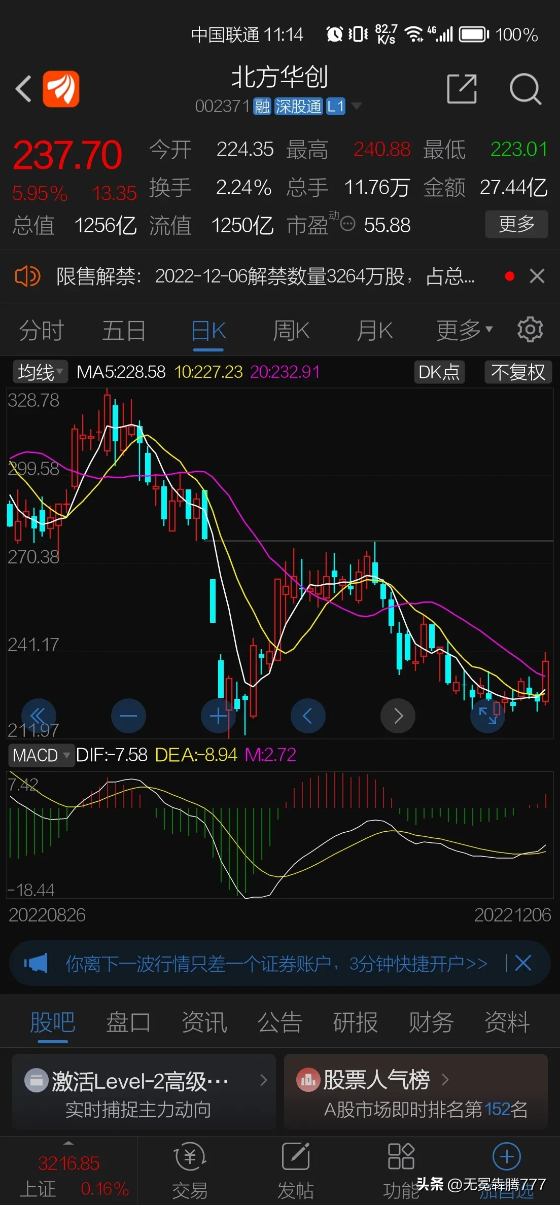The width and height of the screenshot is (560, 1205).
Task: Add stock to watchlist plus icon
Action: (507, 1157)
